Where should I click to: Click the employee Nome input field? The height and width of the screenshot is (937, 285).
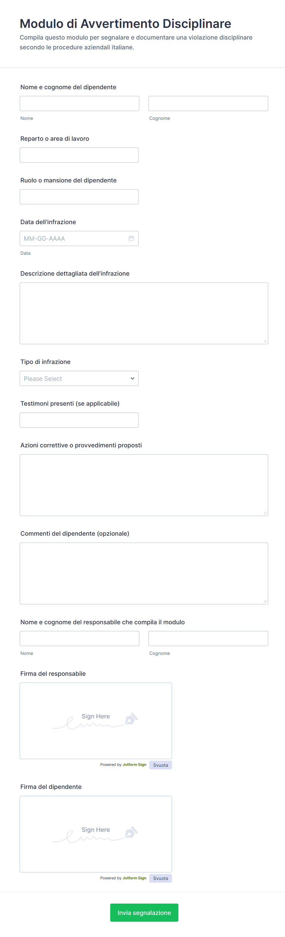(x=79, y=103)
